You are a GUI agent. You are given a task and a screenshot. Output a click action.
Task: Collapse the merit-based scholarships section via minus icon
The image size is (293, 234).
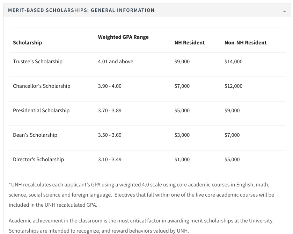tap(285, 11)
